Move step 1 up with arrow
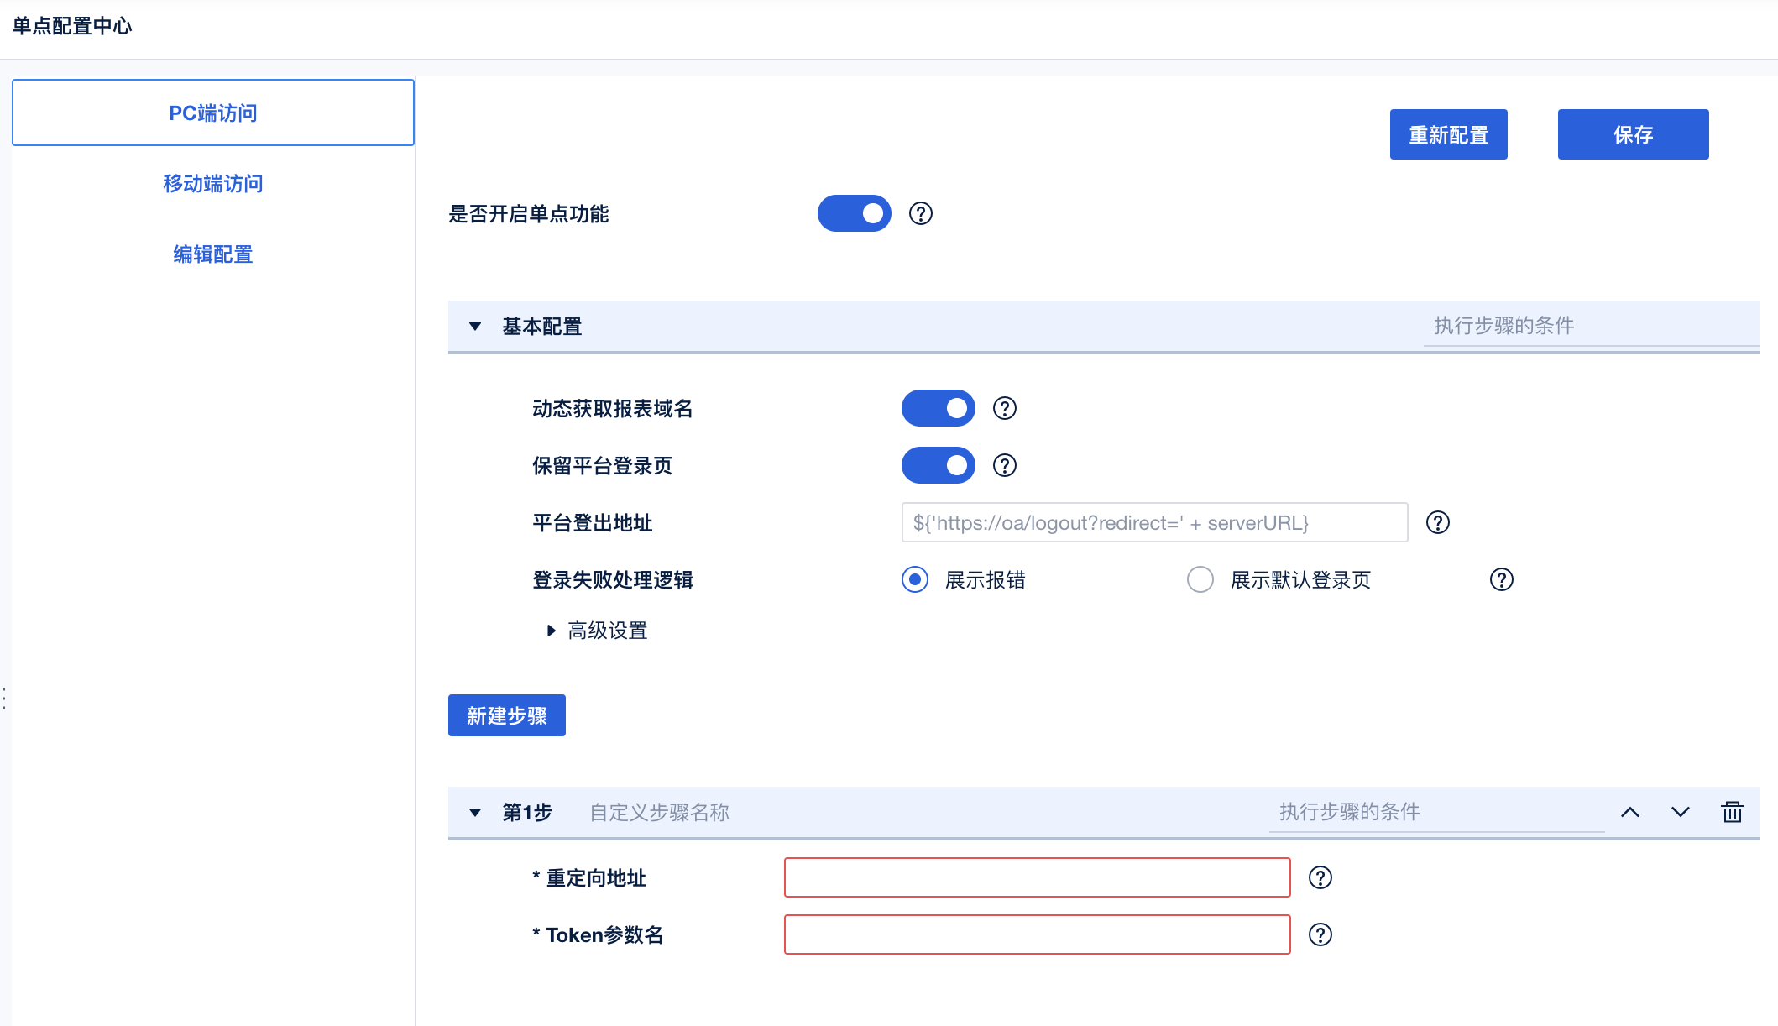Image resolution: width=1778 pixels, height=1026 pixels. [x=1630, y=812]
